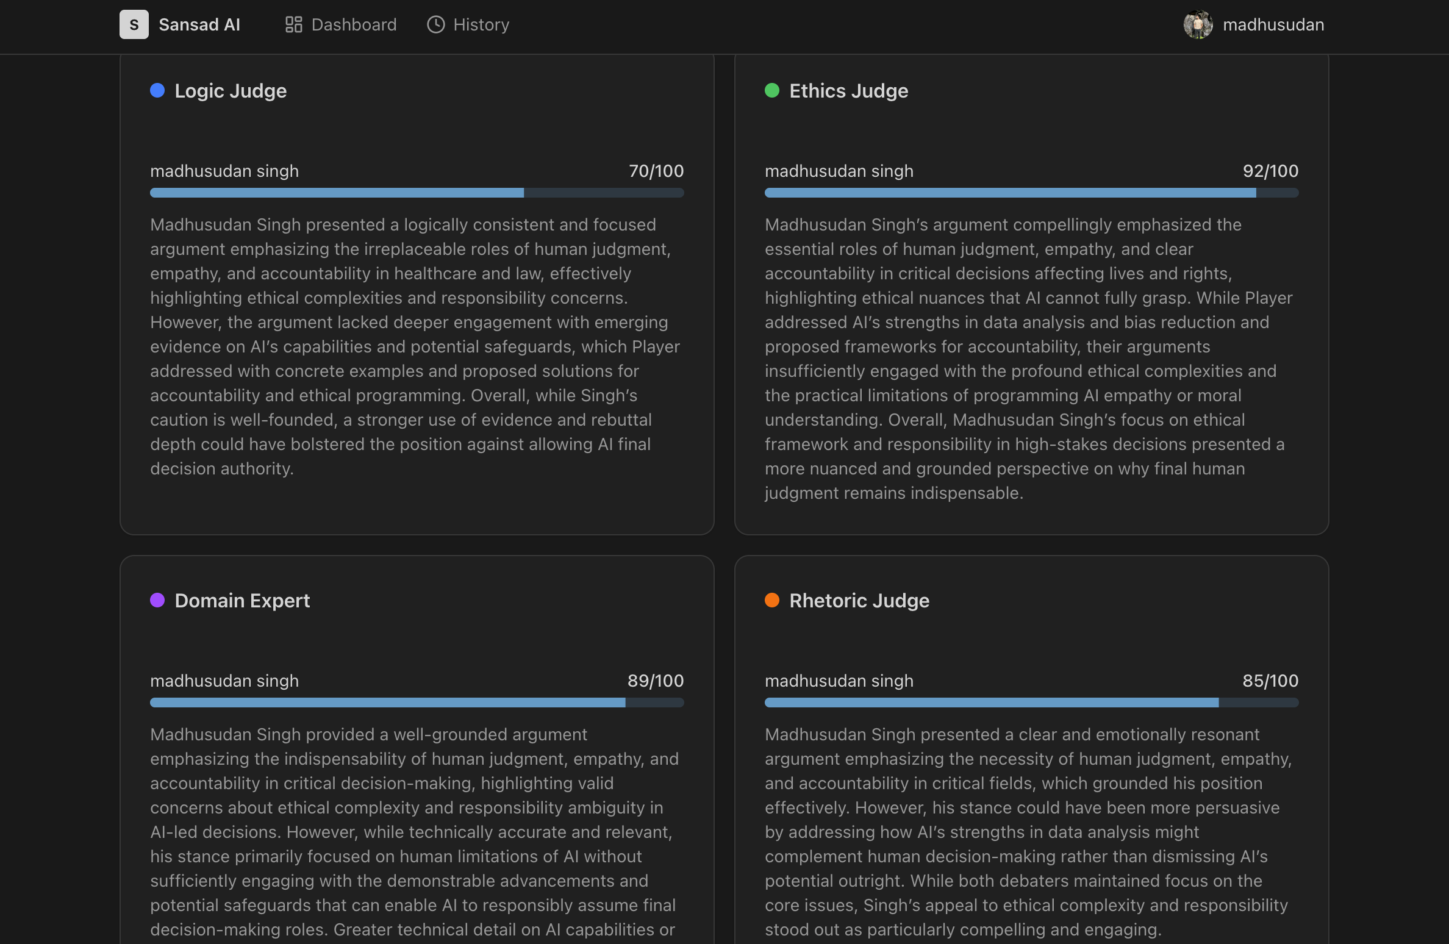Image resolution: width=1449 pixels, height=944 pixels.
Task: Click the Domain Expert 89/100 progress bar
Action: point(417,703)
